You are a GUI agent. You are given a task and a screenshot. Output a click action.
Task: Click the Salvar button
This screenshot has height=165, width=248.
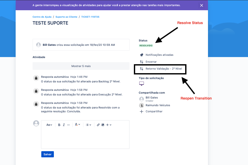pyautogui.click(x=47, y=154)
